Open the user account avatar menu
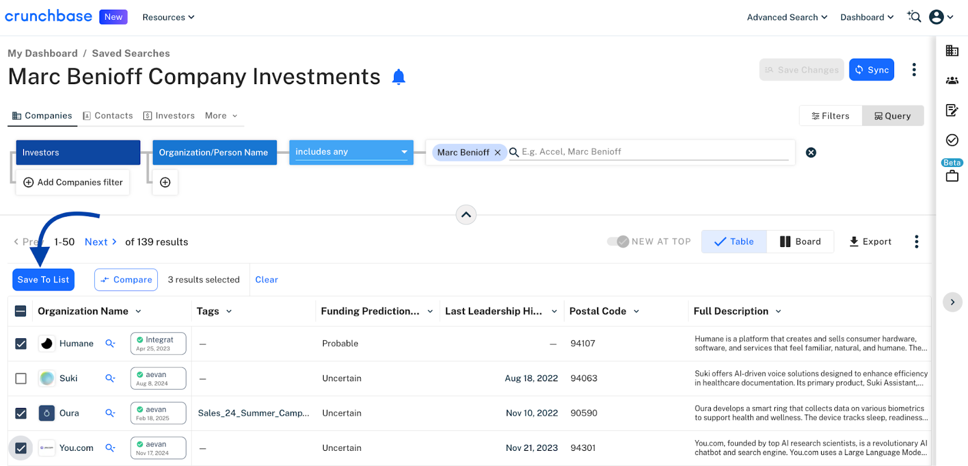This screenshot has width=968, height=466. tap(941, 17)
